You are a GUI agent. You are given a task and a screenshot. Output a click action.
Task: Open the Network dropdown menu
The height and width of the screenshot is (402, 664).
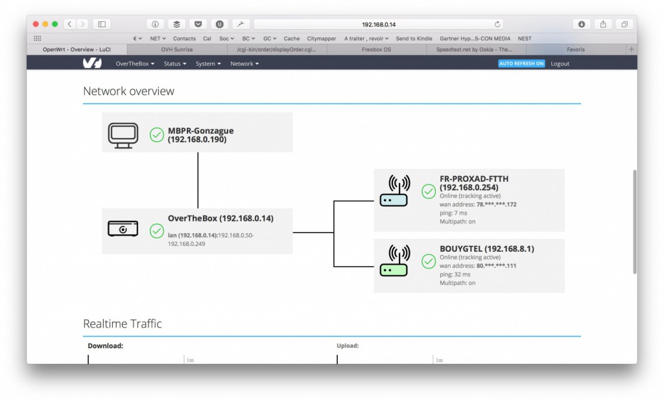[244, 63]
